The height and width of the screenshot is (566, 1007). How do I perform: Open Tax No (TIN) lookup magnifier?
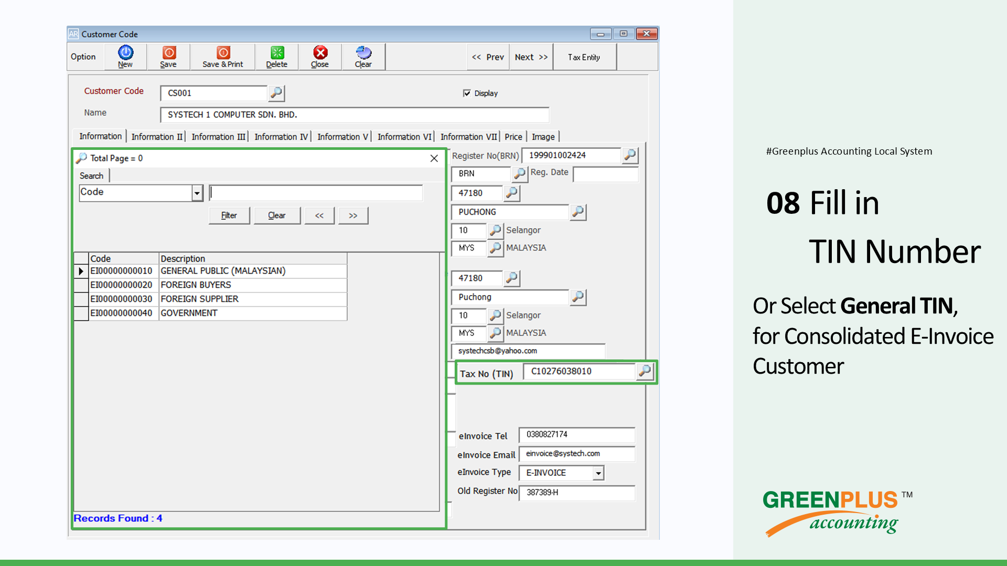(x=645, y=371)
